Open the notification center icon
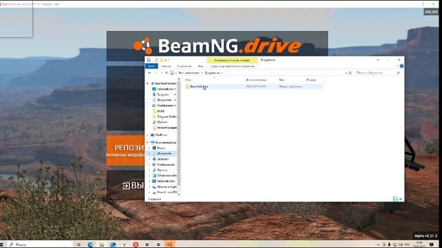The height and width of the screenshot is (248, 442). [x=431, y=245]
